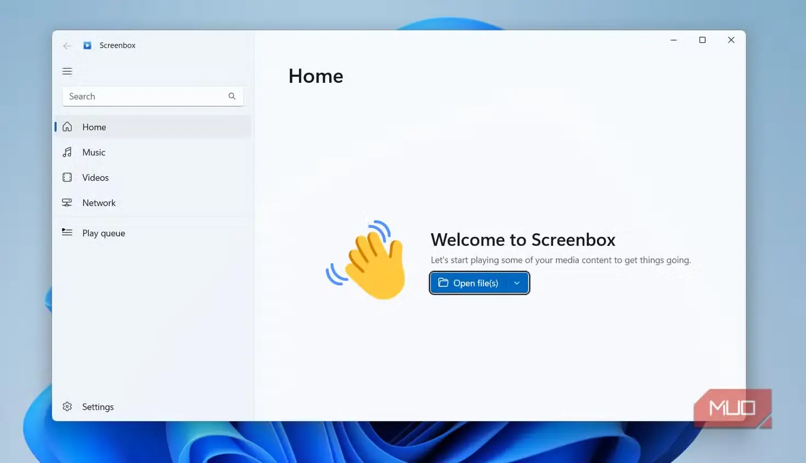Maximize the Screenbox window
The height and width of the screenshot is (463, 806).
point(702,40)
